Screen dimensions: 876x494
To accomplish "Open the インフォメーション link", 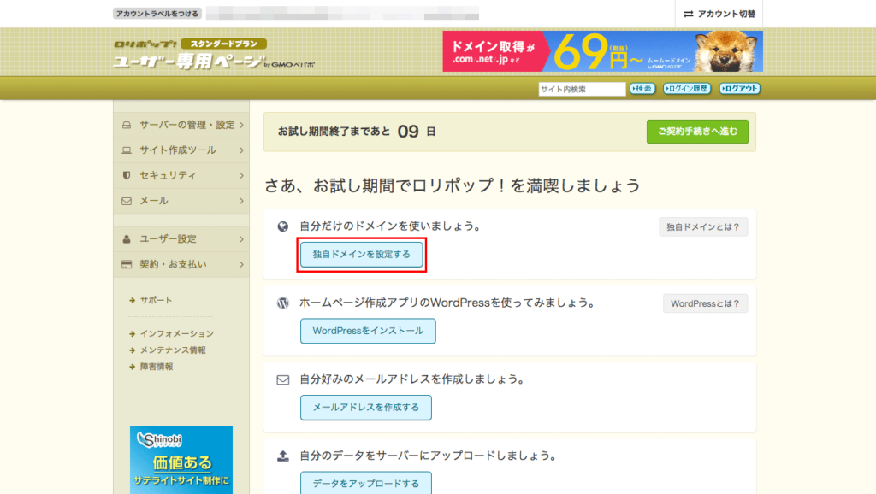I will tap(176, 334).
